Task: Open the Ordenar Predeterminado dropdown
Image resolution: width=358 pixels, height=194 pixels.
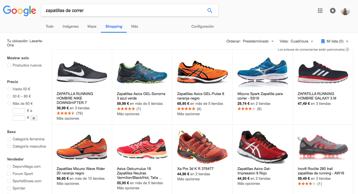Action: click(x=258, y=41)
